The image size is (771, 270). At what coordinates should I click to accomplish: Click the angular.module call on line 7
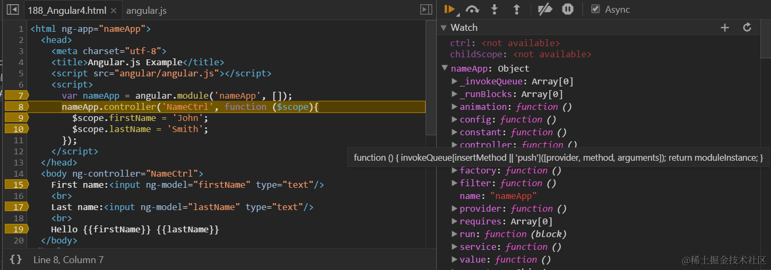pyautogui.click(x=214, y=95)
